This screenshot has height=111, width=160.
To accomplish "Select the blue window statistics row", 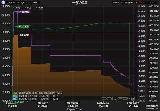I will coord(37,99).
